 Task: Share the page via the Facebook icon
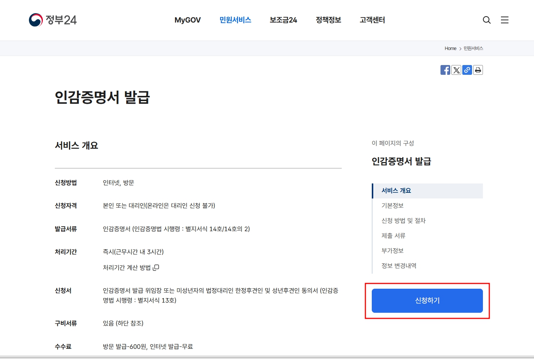click(445, 70)
